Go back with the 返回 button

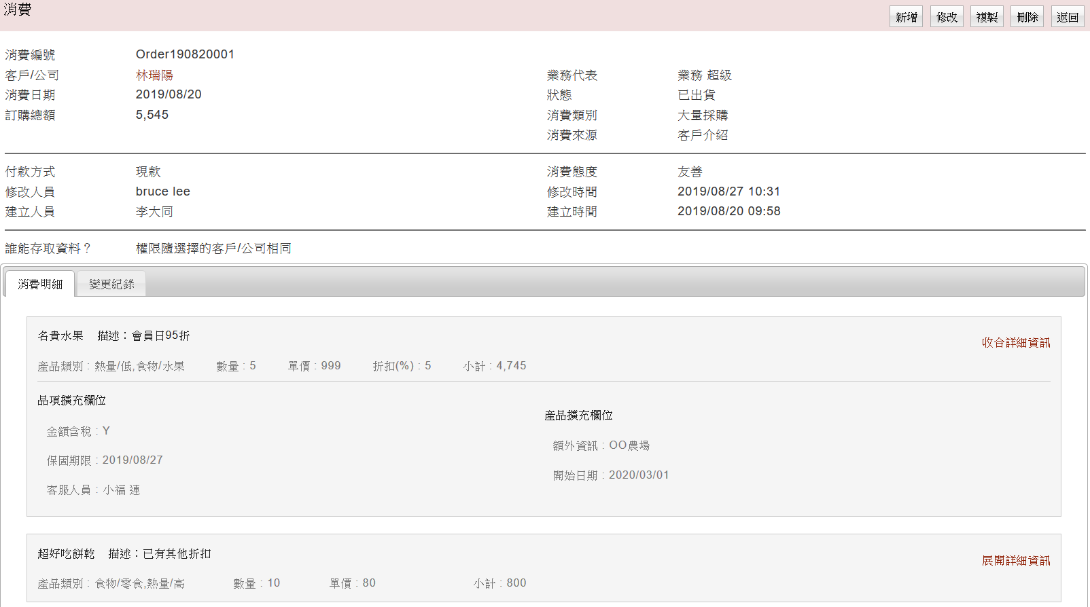[x=1067, y=17]
